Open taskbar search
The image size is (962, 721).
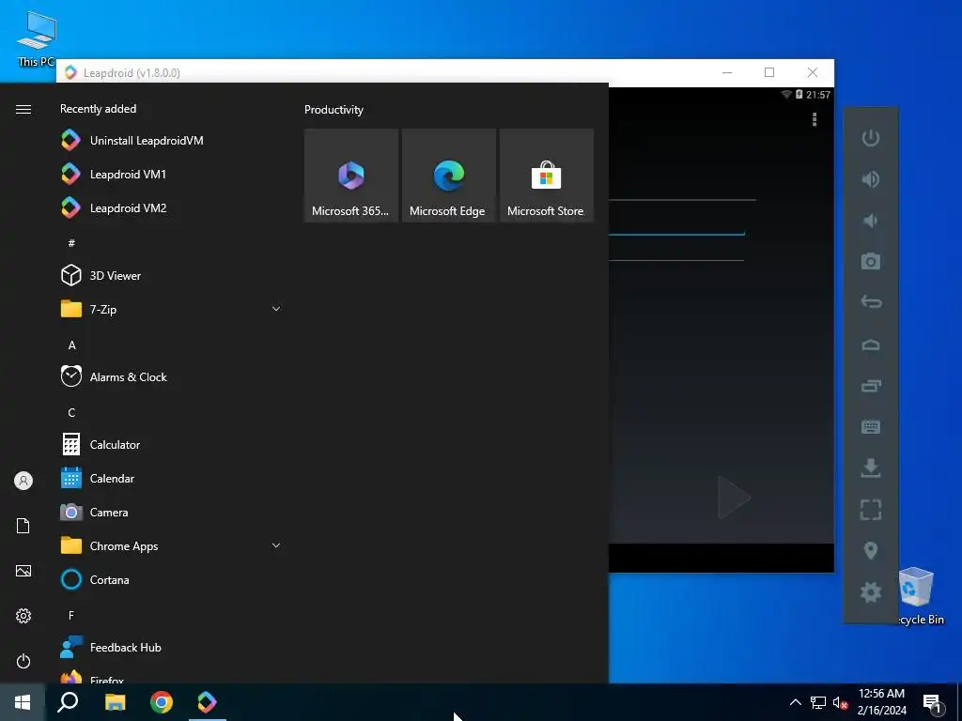pos(68,702)
